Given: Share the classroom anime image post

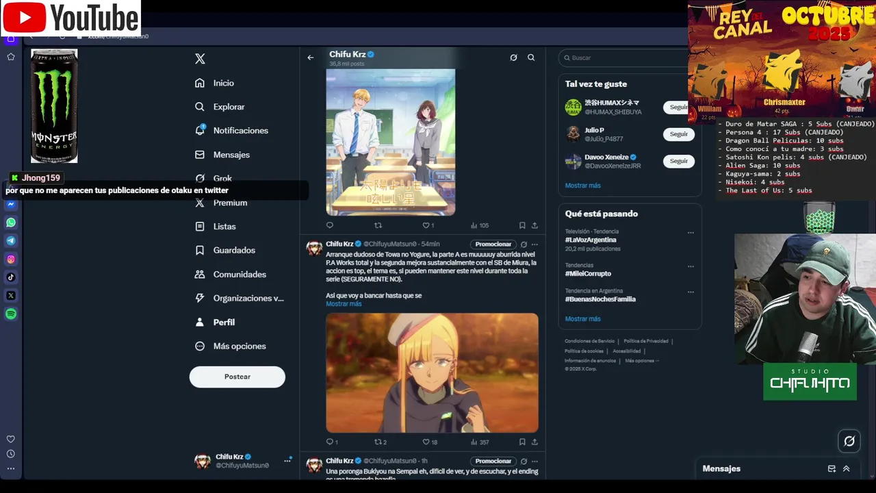Looking at the screenshot, I should (534, 225).
